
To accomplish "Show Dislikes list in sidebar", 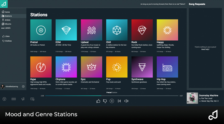I will 7,41.
